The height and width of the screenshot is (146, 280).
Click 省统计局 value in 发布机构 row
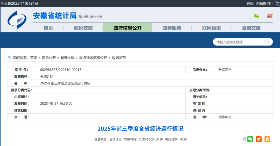[47, 76]
